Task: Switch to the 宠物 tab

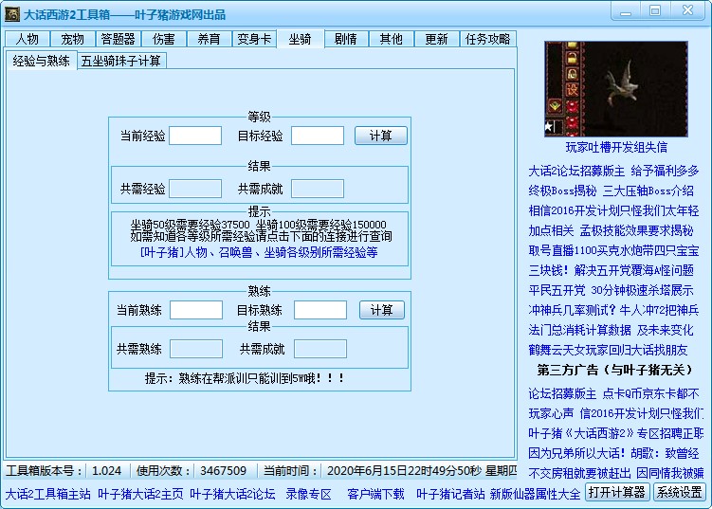Action: [x=73, y=39]
